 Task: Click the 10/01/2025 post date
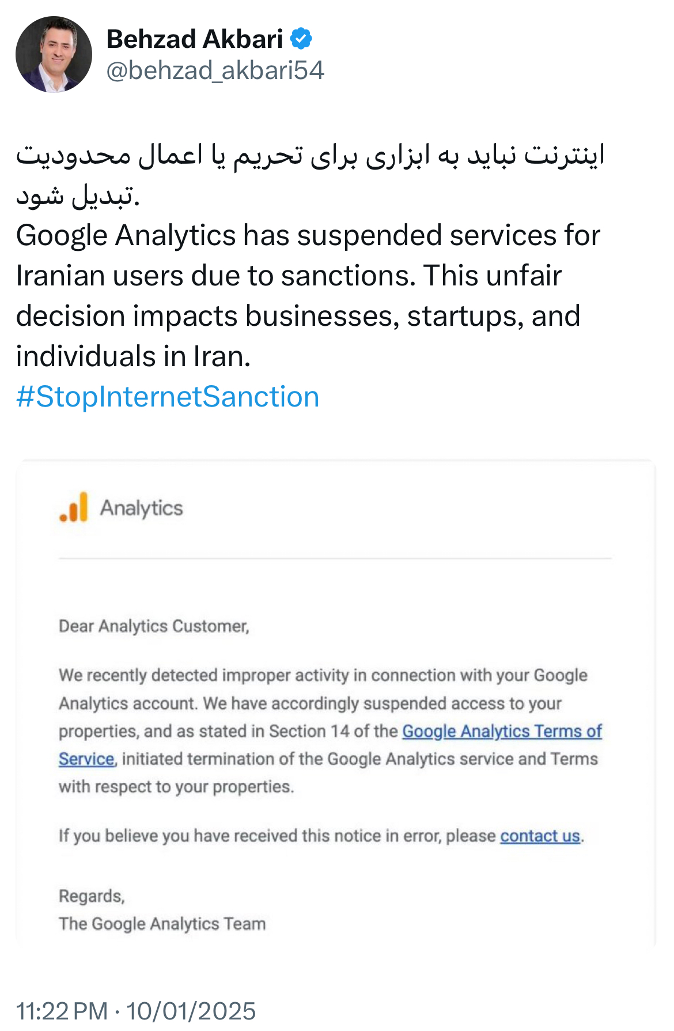191,1011
